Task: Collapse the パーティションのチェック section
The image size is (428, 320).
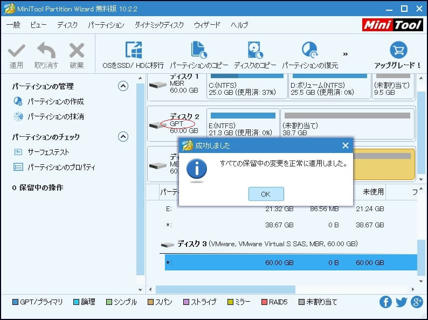Action: click(x=123, y=137)
